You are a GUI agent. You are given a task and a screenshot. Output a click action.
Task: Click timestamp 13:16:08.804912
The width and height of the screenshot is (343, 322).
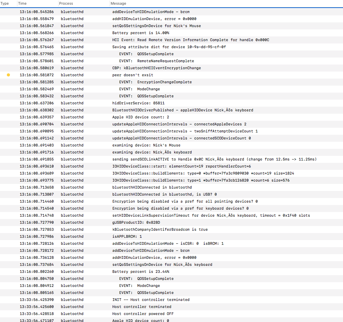coord(36,286)
